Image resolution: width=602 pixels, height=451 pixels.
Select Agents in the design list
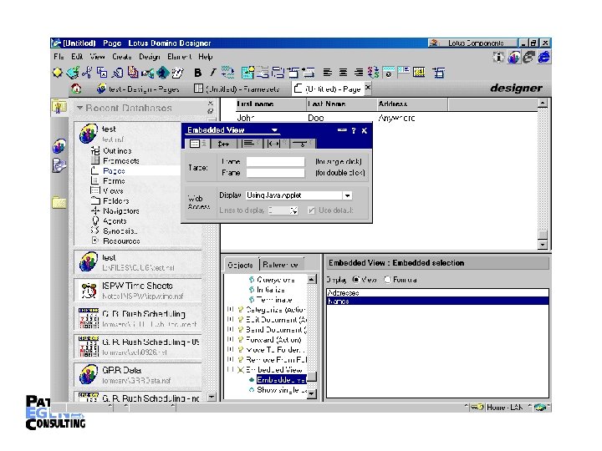pos(115,220)
